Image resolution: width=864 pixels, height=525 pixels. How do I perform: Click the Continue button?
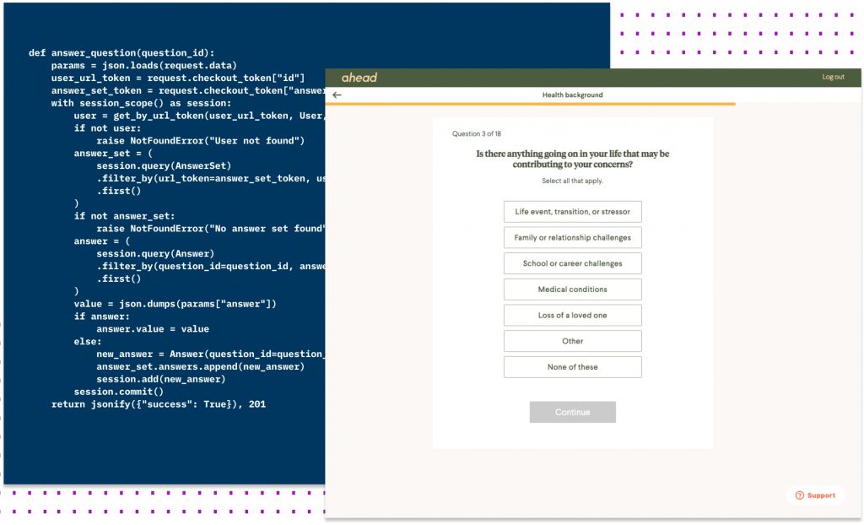point(573,412)
